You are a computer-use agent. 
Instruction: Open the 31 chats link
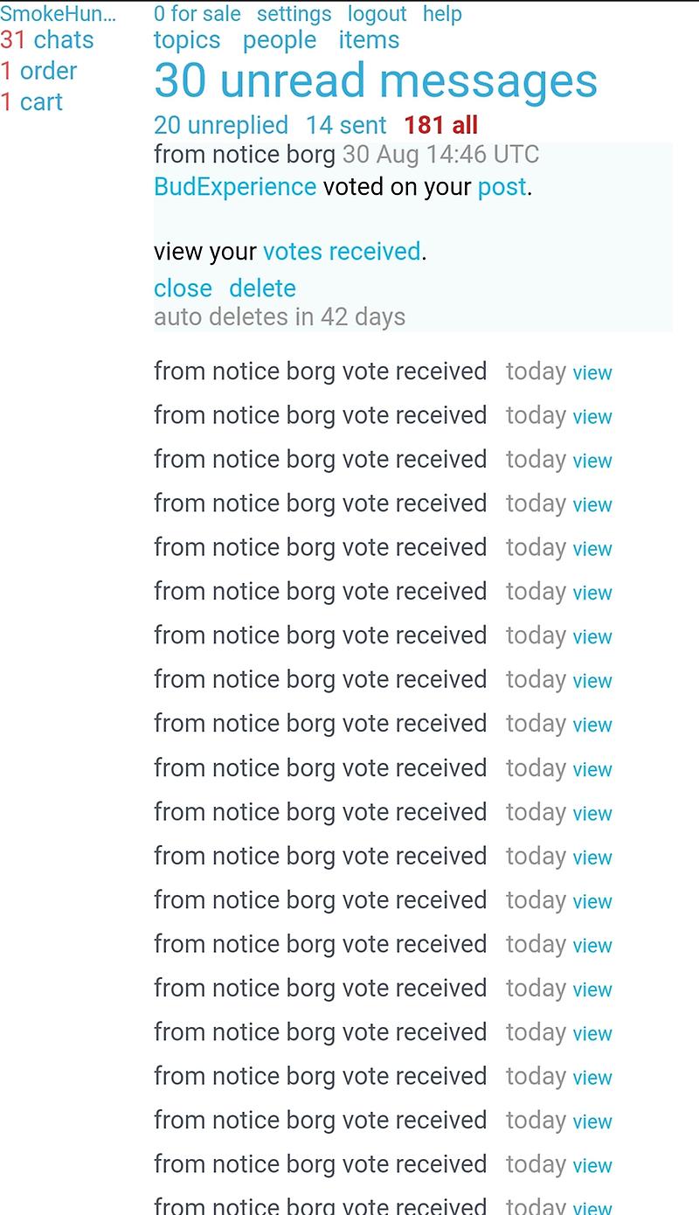point(47,40)
